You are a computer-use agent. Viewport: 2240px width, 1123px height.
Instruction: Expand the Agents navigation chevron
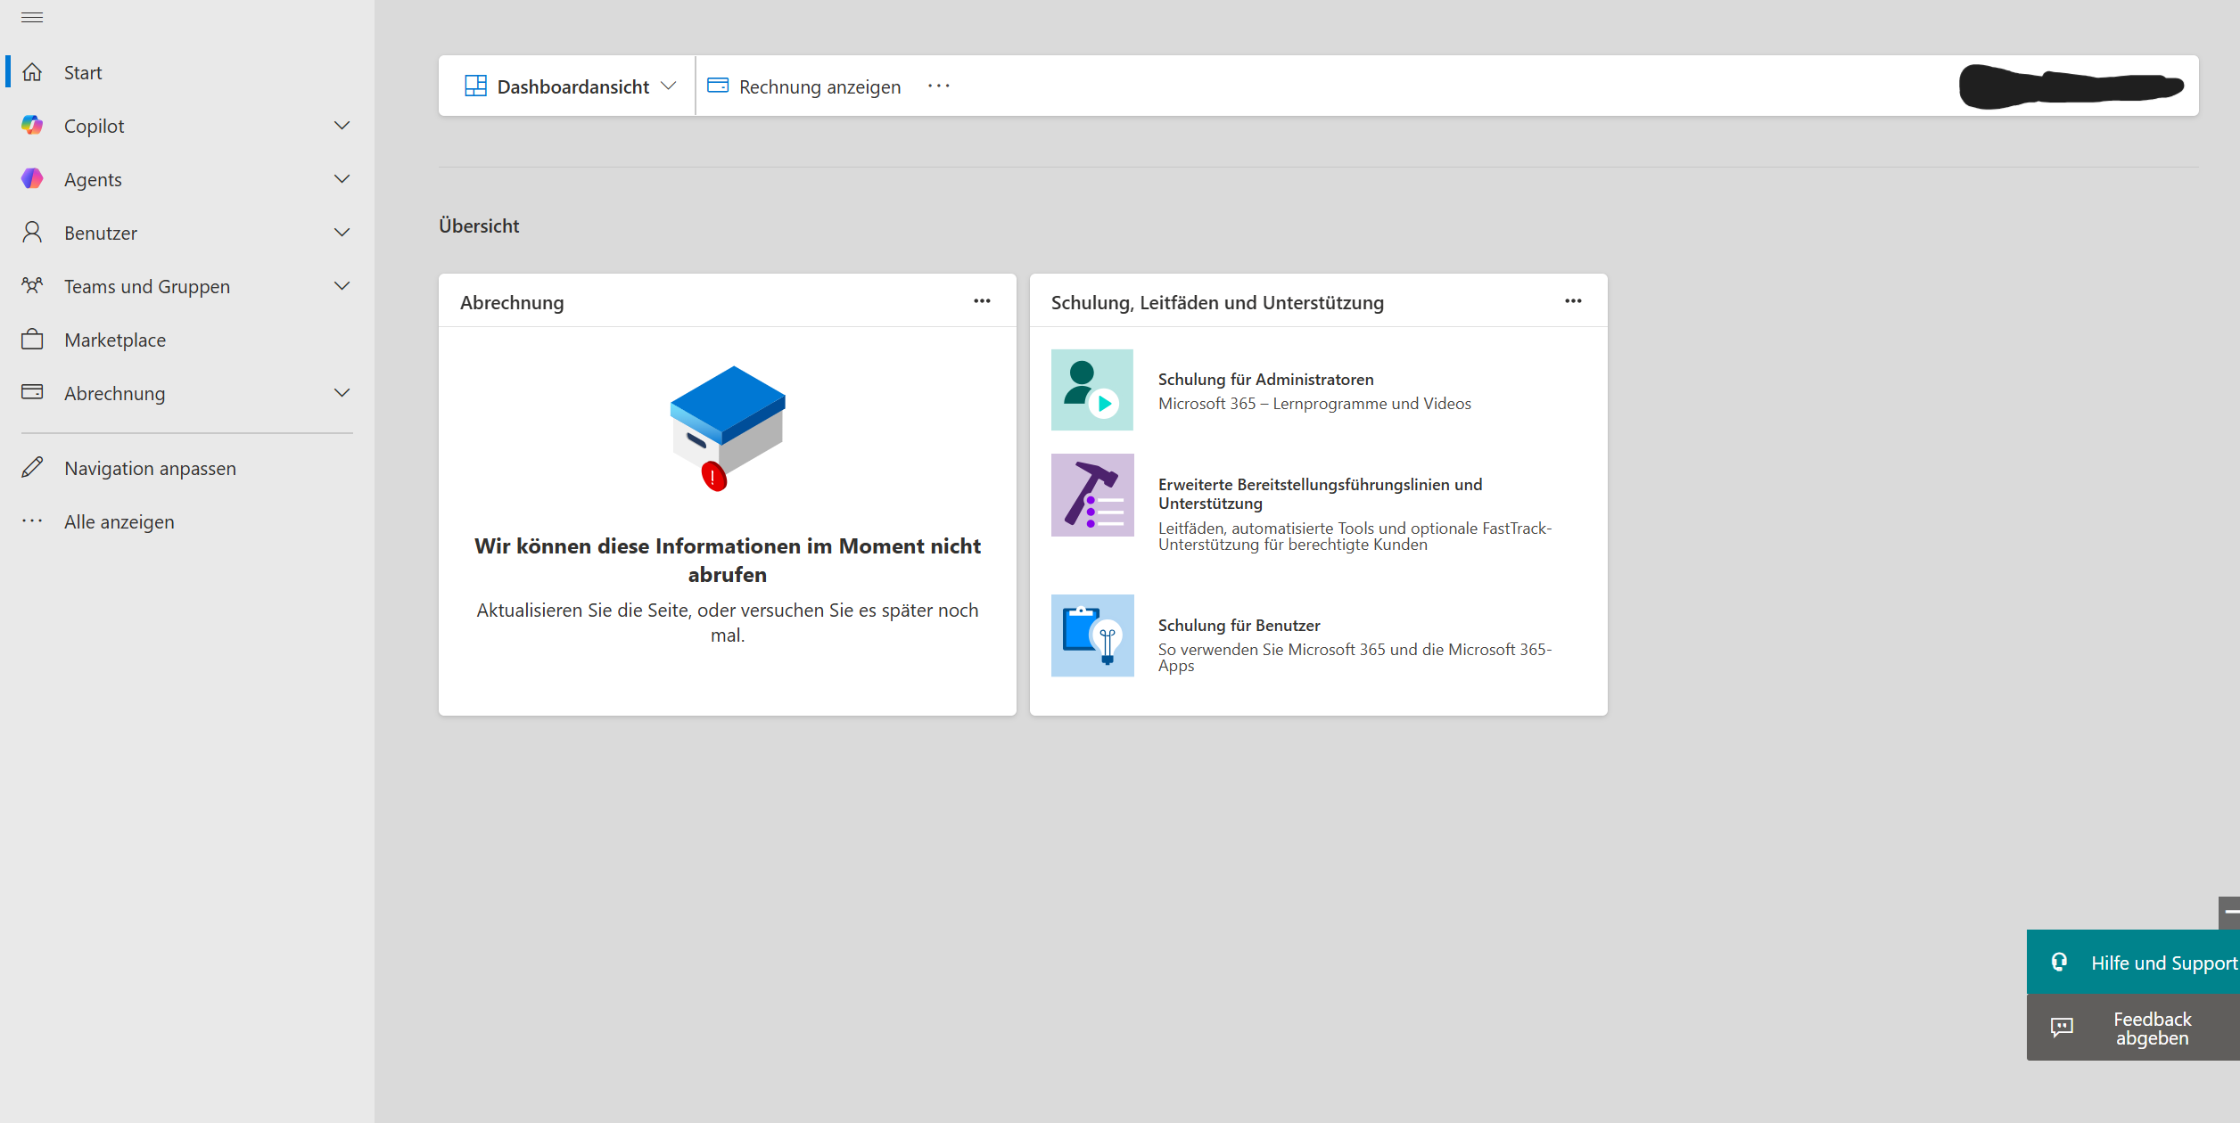[x=342, y=179]
